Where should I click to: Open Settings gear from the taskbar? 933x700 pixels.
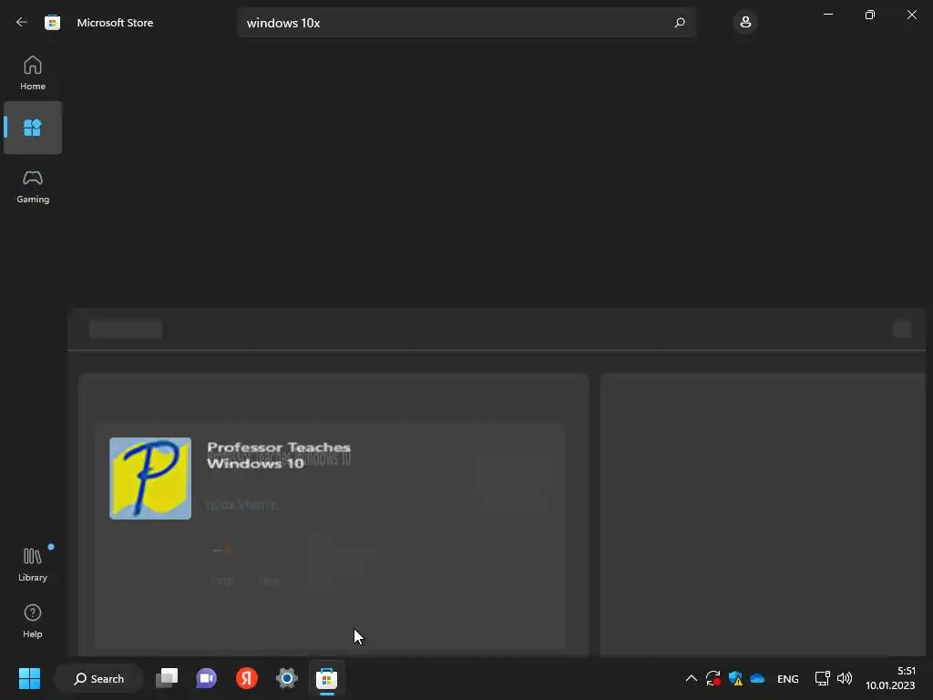click(287, 678)
